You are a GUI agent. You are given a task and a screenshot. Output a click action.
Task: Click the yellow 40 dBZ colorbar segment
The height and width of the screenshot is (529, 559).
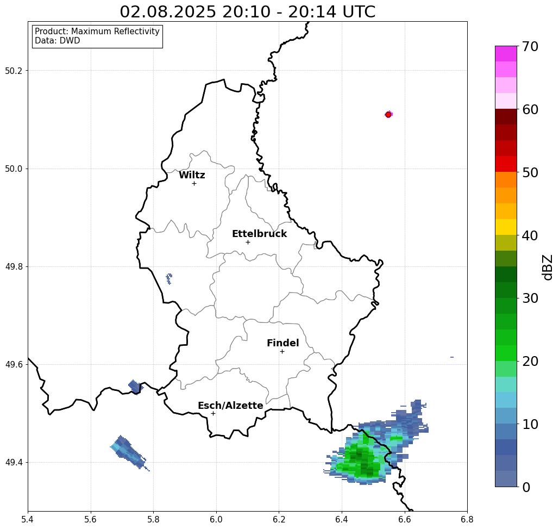pyautogui.click(x=506, y=227)
